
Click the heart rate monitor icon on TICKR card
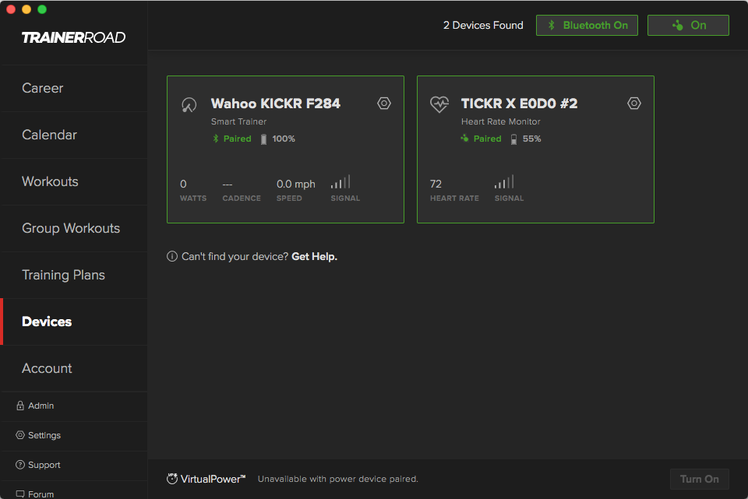tap(439, 104)
